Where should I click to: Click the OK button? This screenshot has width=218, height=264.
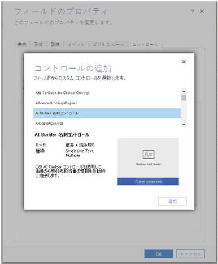coord(159,254)
